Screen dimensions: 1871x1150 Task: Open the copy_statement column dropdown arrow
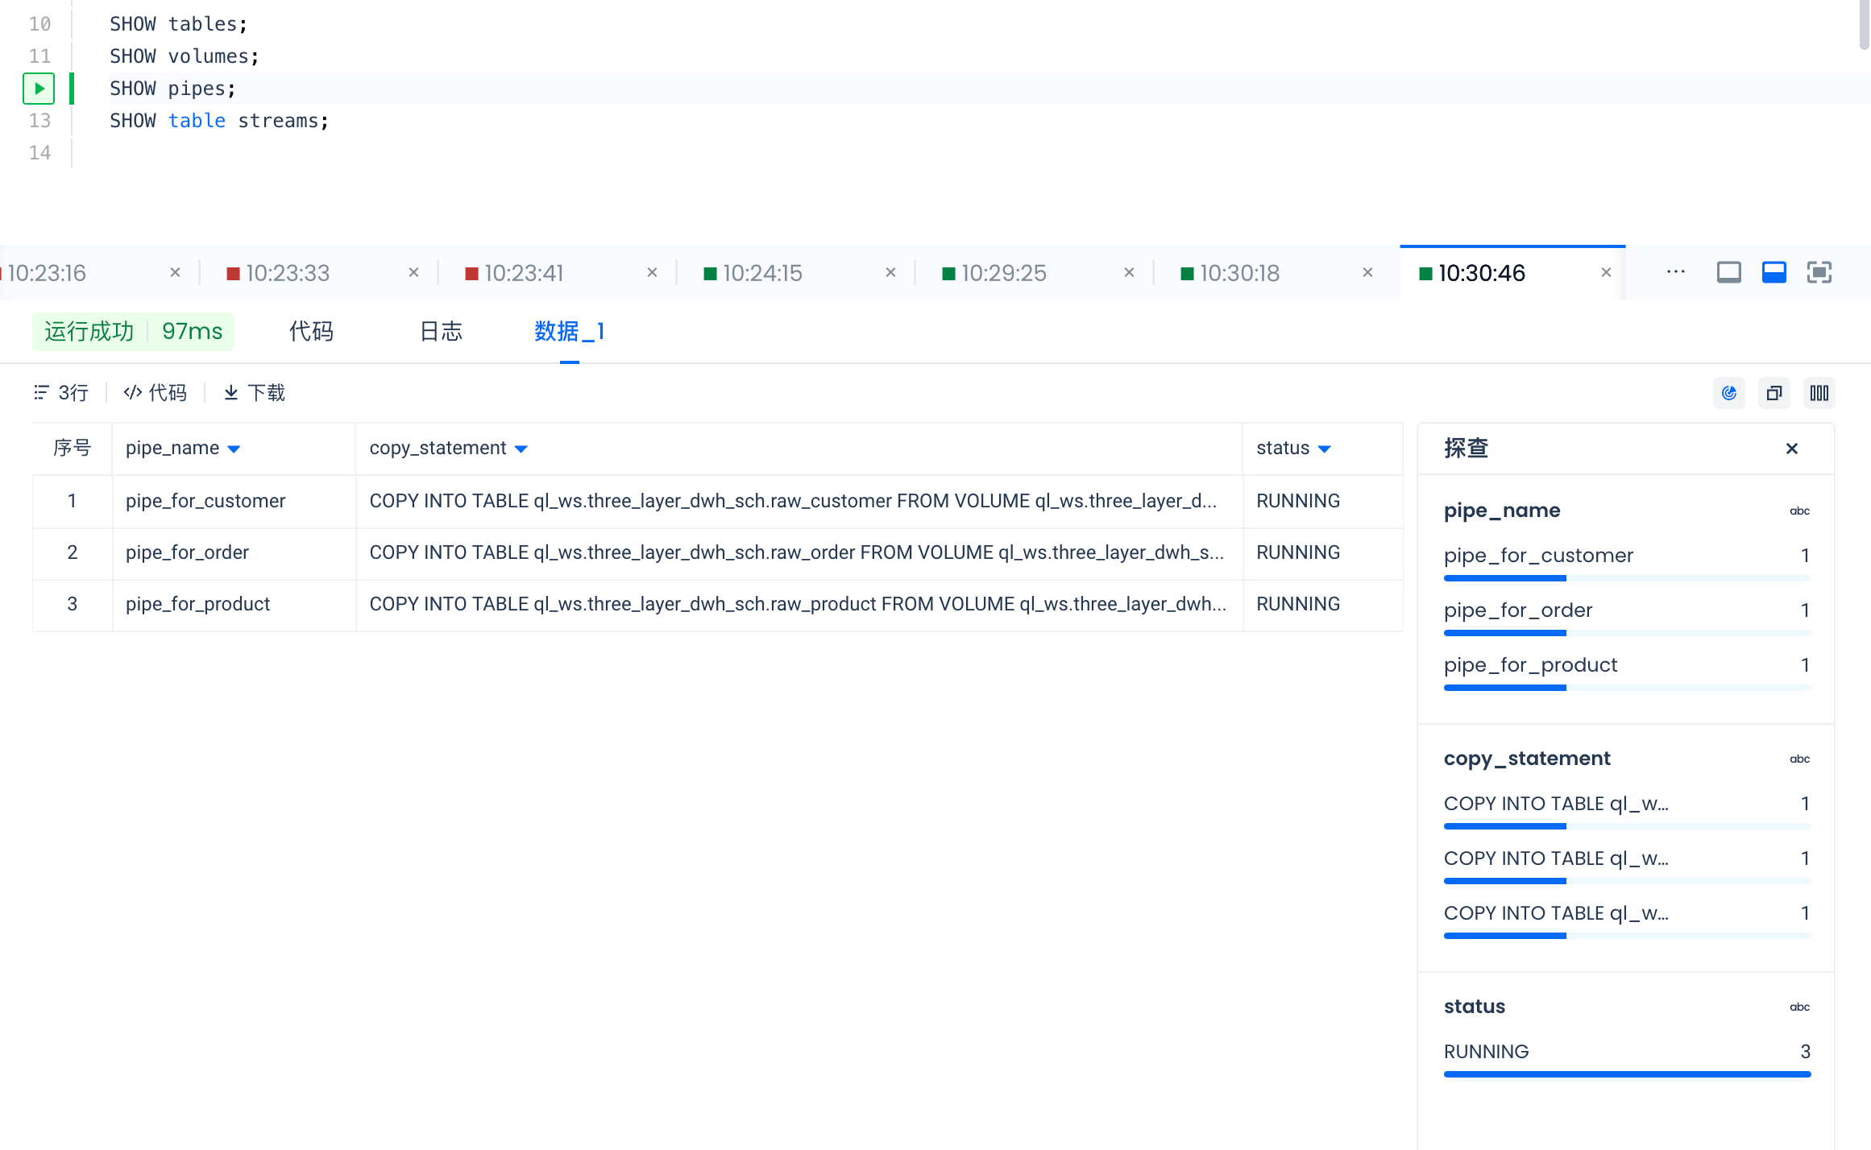[521, 449]
